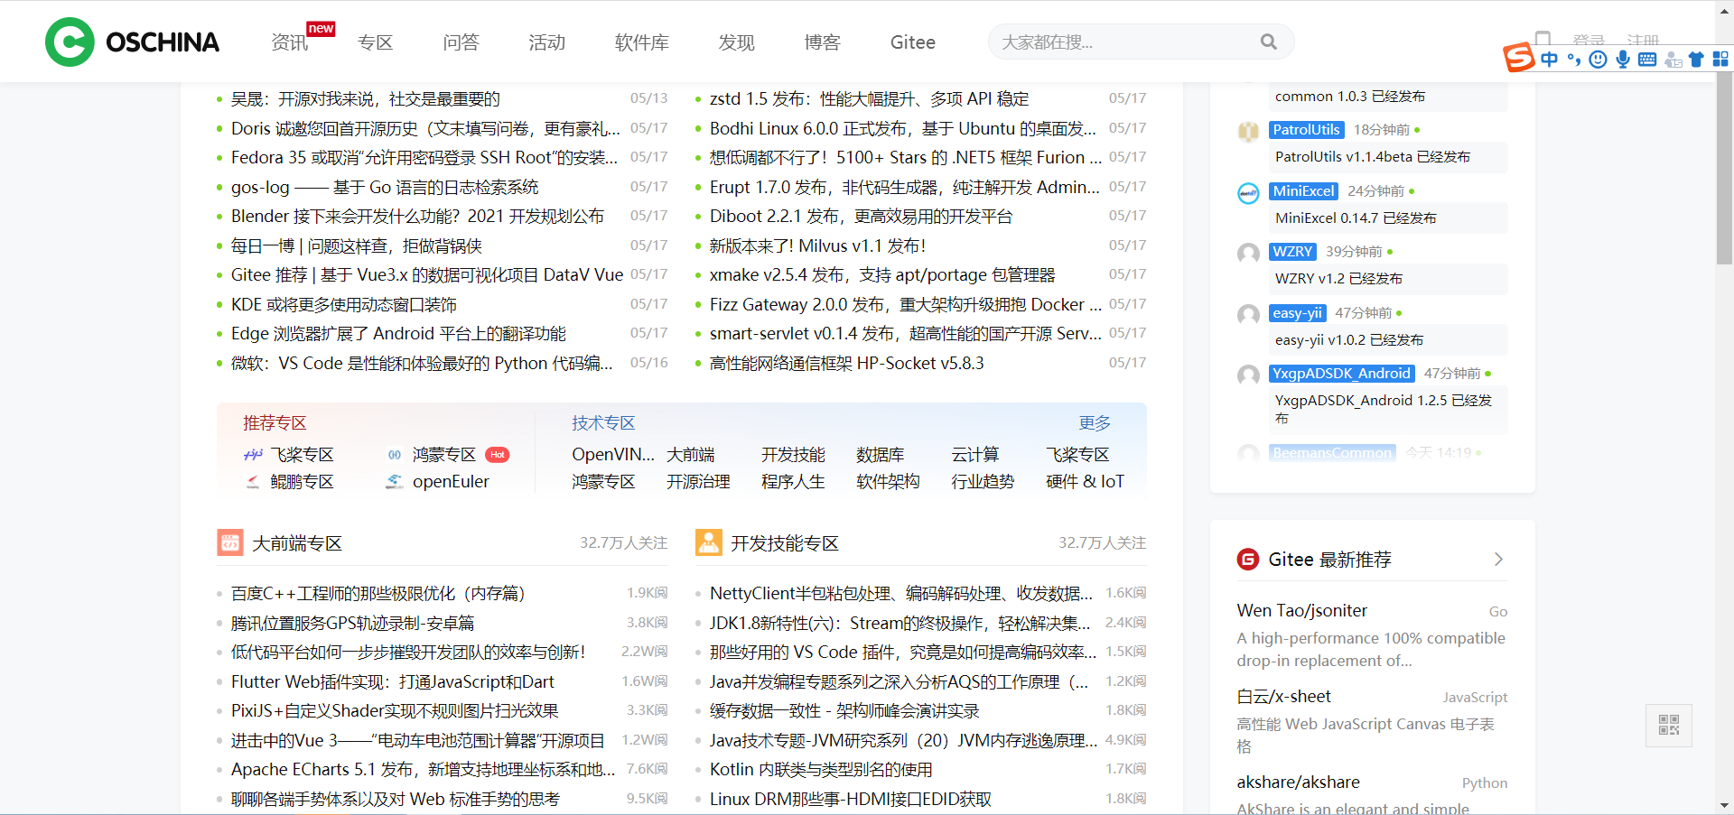The image size is (1734, 815).
Task: Open the YxgpADSDK_Android project tag
Action: point(1341,374)
